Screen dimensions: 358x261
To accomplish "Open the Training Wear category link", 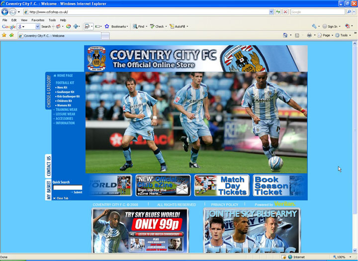I will (x=66, y=110).
